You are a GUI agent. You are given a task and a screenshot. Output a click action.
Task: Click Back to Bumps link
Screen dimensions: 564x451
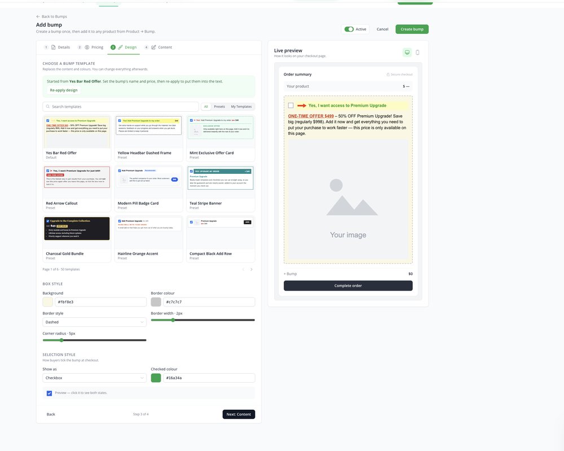51,16
